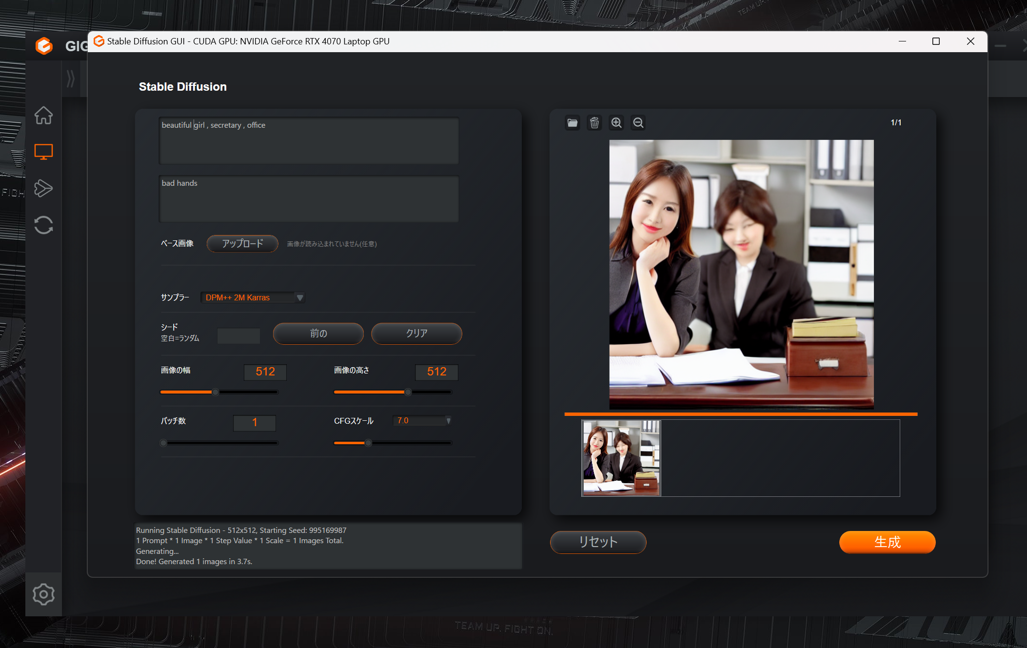Open settings gear in sidebar
This screenshot has height=648, width=1027.
[x=43, y=594]
